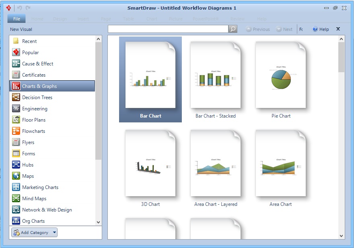Choose the Engineering waveform icon
The image size is (354, 248).
[x=16, y=109]
